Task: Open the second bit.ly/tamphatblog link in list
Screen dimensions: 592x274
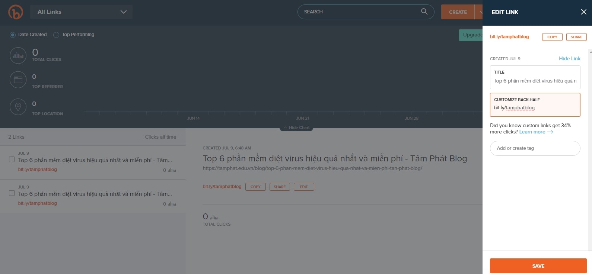Action: pyautogui.click(x=38, y=203)
